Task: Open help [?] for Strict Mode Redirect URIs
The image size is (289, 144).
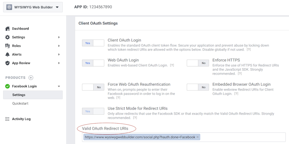Action: click(135, 118)
